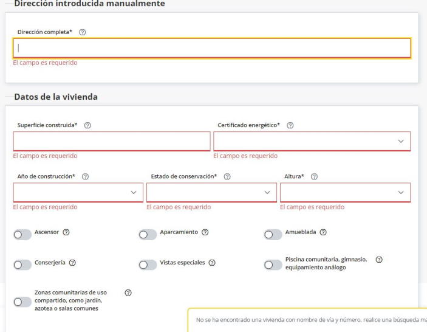Open help icon for Año de construcción

point(85,176)
